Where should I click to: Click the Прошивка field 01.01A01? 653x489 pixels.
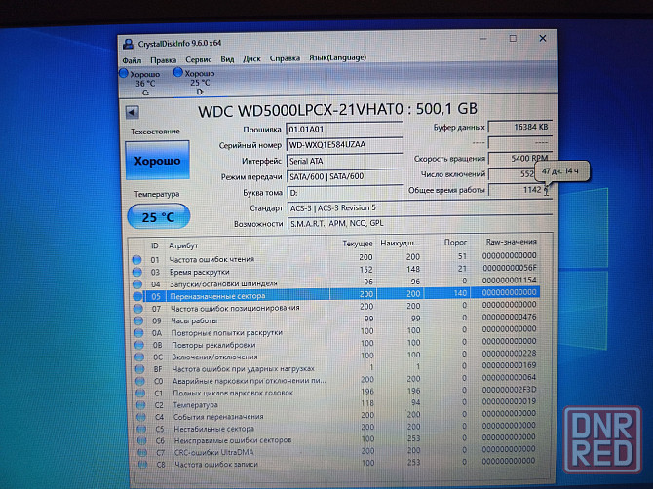coord(344,130)
